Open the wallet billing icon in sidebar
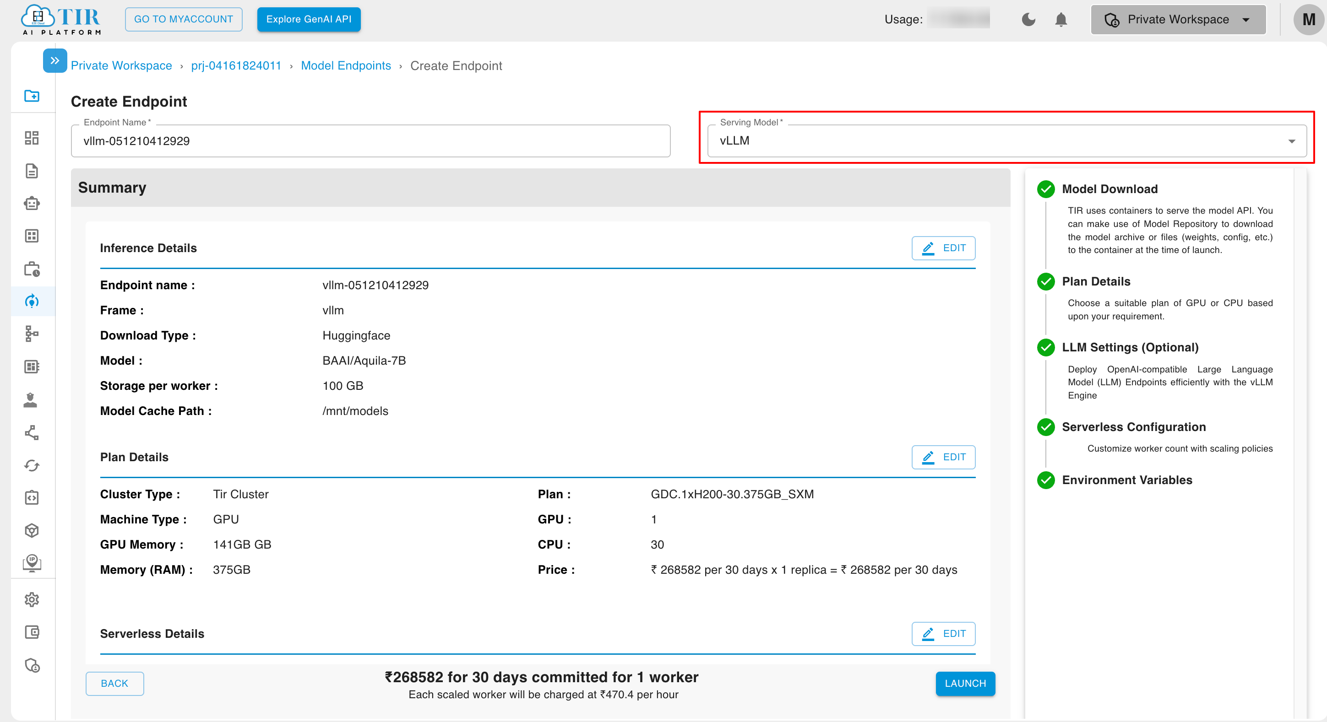This screenshot has height=722, width=1327. point(32,632)
